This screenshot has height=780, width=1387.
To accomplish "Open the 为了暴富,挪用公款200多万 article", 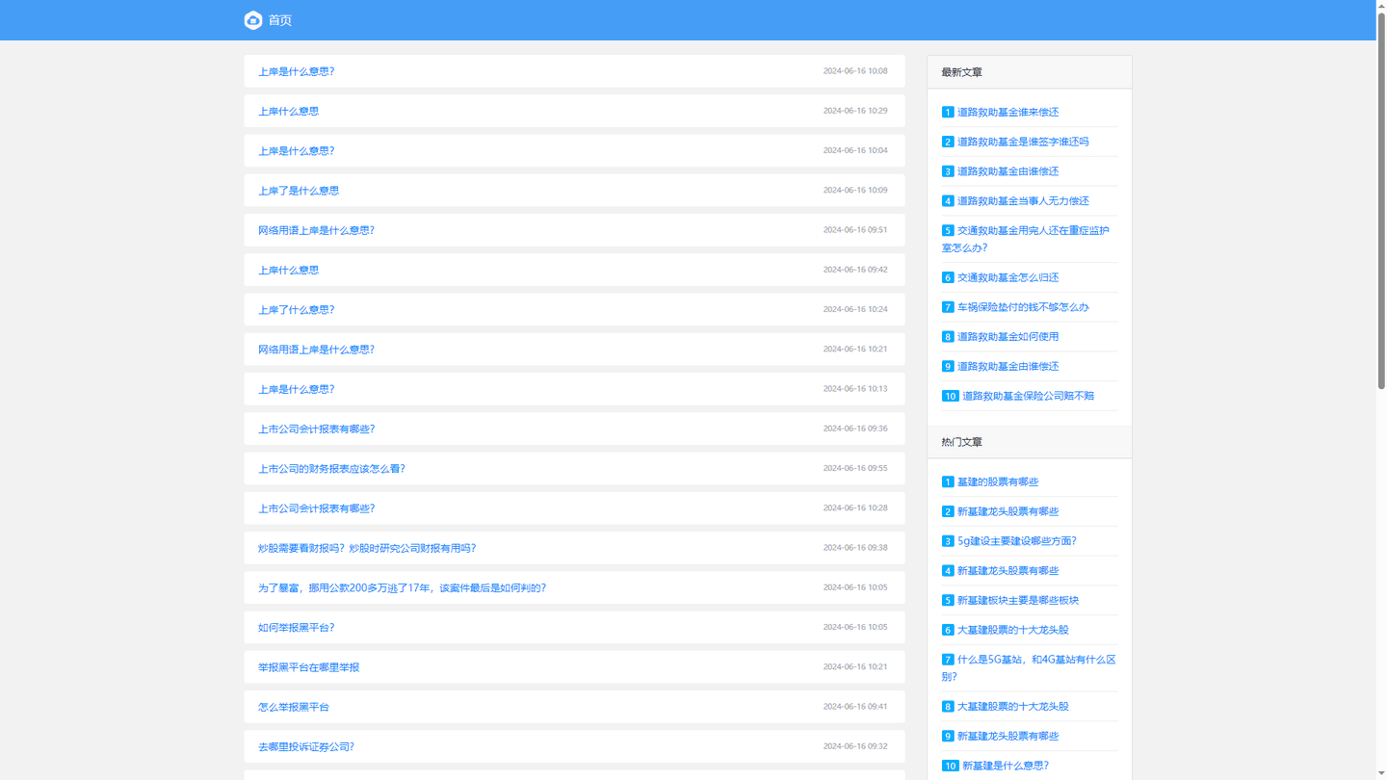I will 402,587.
